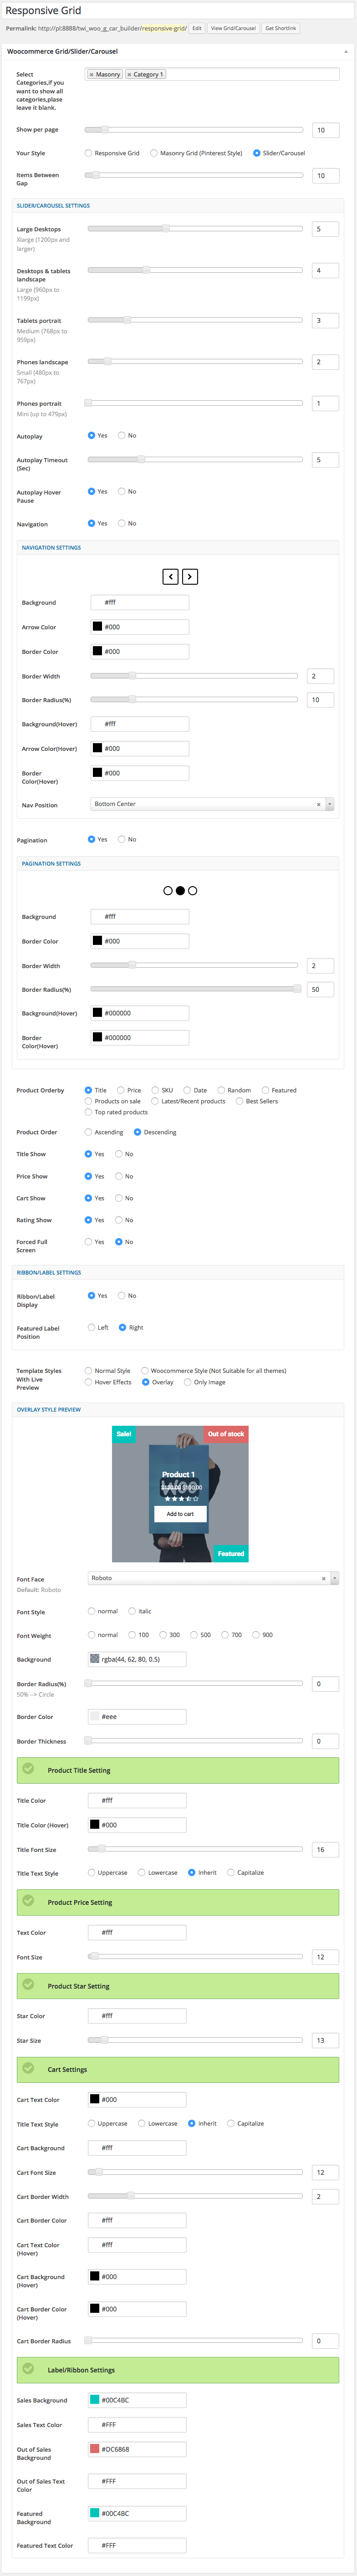Select Masonry Grid (Pinterest Style)
The image size is (357, 2576).
pyautogui.click(x=154, y=153)
